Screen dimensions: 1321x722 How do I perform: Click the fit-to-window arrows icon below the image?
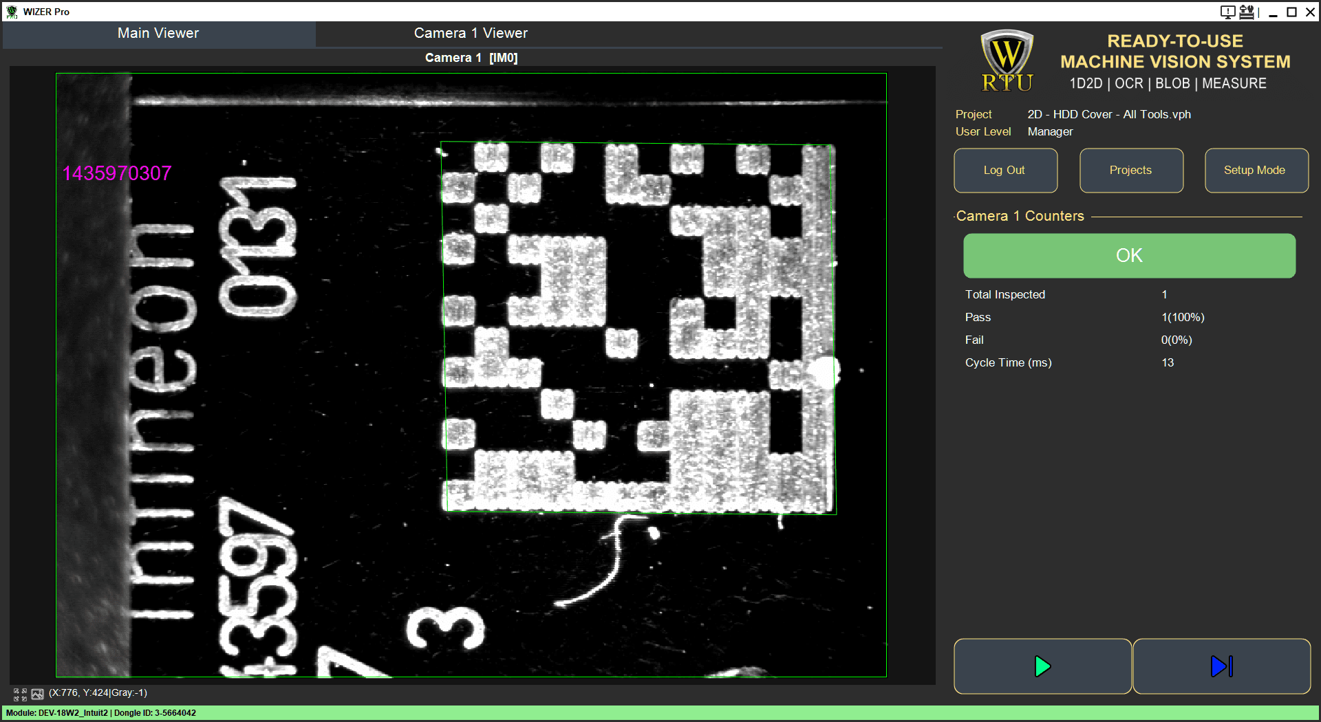20,694
